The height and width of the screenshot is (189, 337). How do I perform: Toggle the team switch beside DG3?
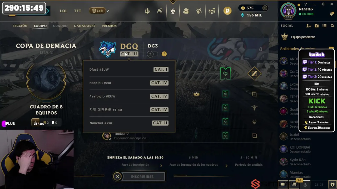tap(152, 54)
